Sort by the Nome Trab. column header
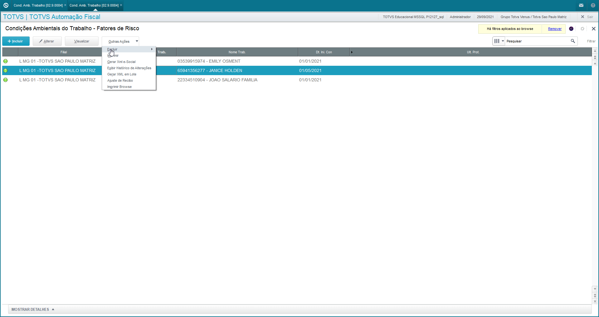Screen dimensions: 599x317 point(237,52)
